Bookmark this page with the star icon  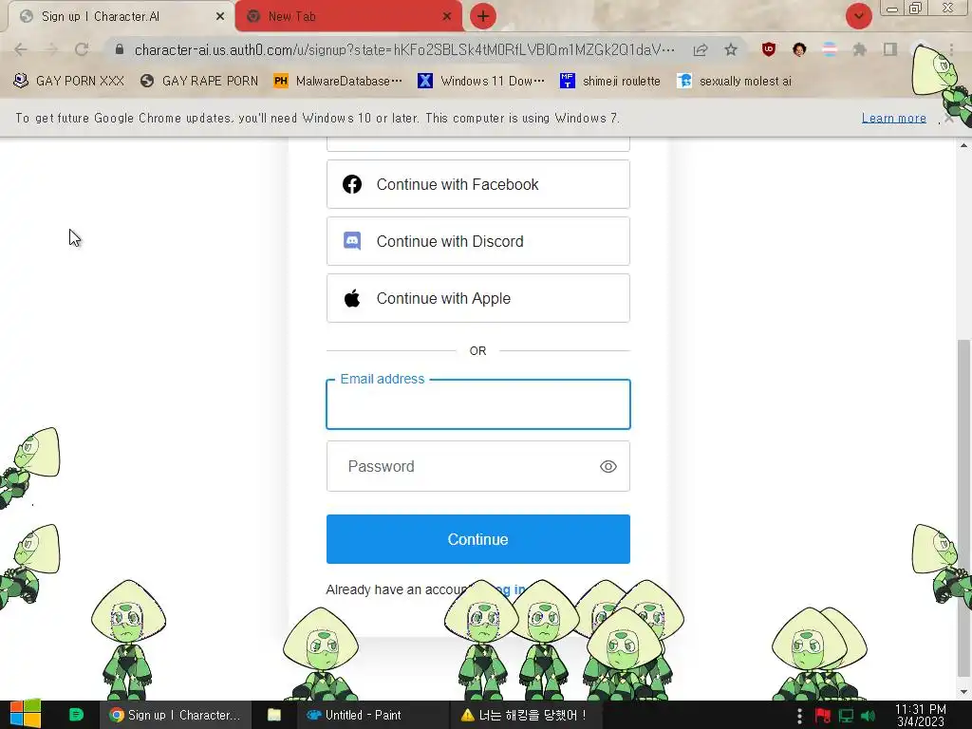[x=731, y=49]
